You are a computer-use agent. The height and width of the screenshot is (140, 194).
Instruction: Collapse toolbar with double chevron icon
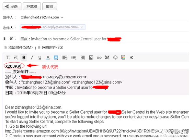131,58
